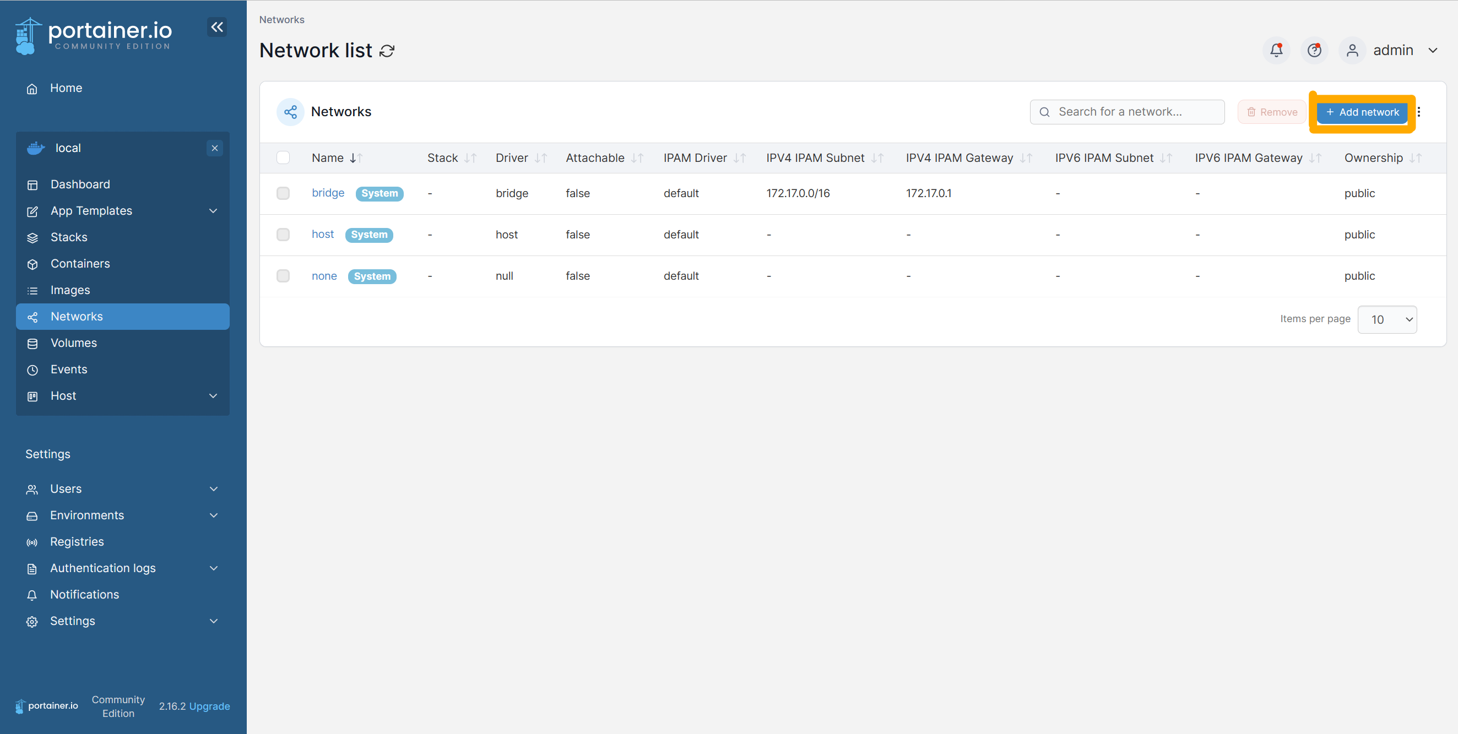Open the admin account dropdown chevron
Viewport: 1458px width, 734px height.
tap(1433, 50)
